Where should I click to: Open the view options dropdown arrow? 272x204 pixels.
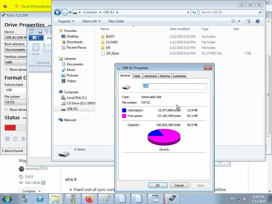click(239, 21)
